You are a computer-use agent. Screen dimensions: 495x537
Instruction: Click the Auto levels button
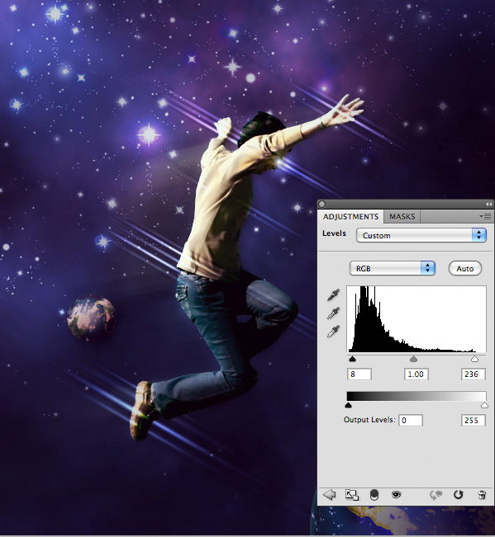464,269
